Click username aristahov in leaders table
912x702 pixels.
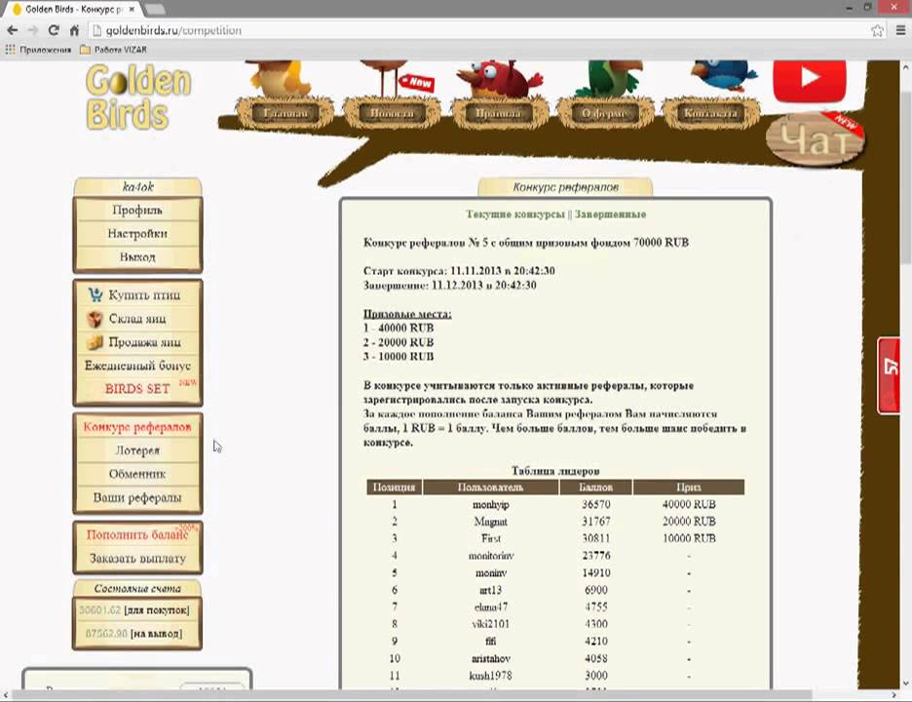491,658
